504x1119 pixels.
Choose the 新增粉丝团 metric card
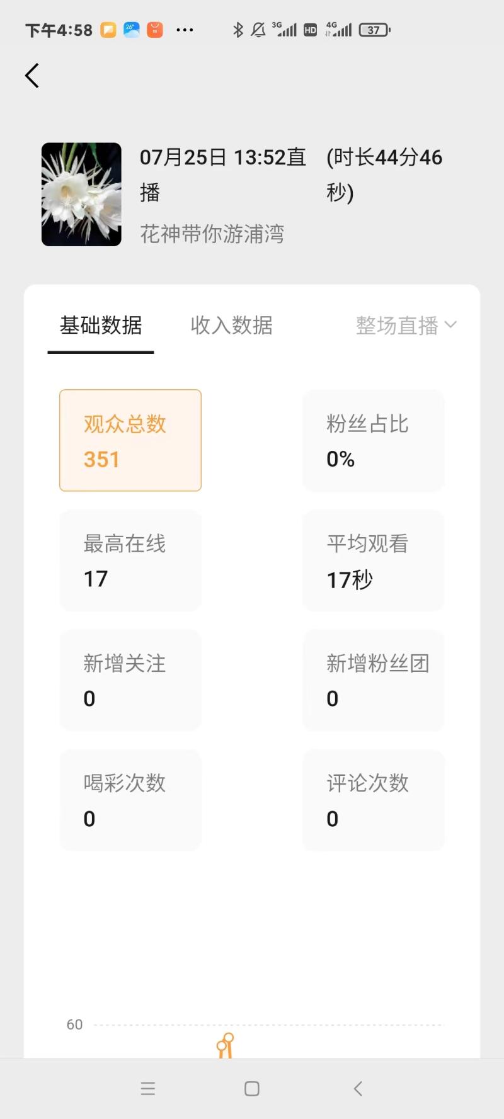[374, 680]
